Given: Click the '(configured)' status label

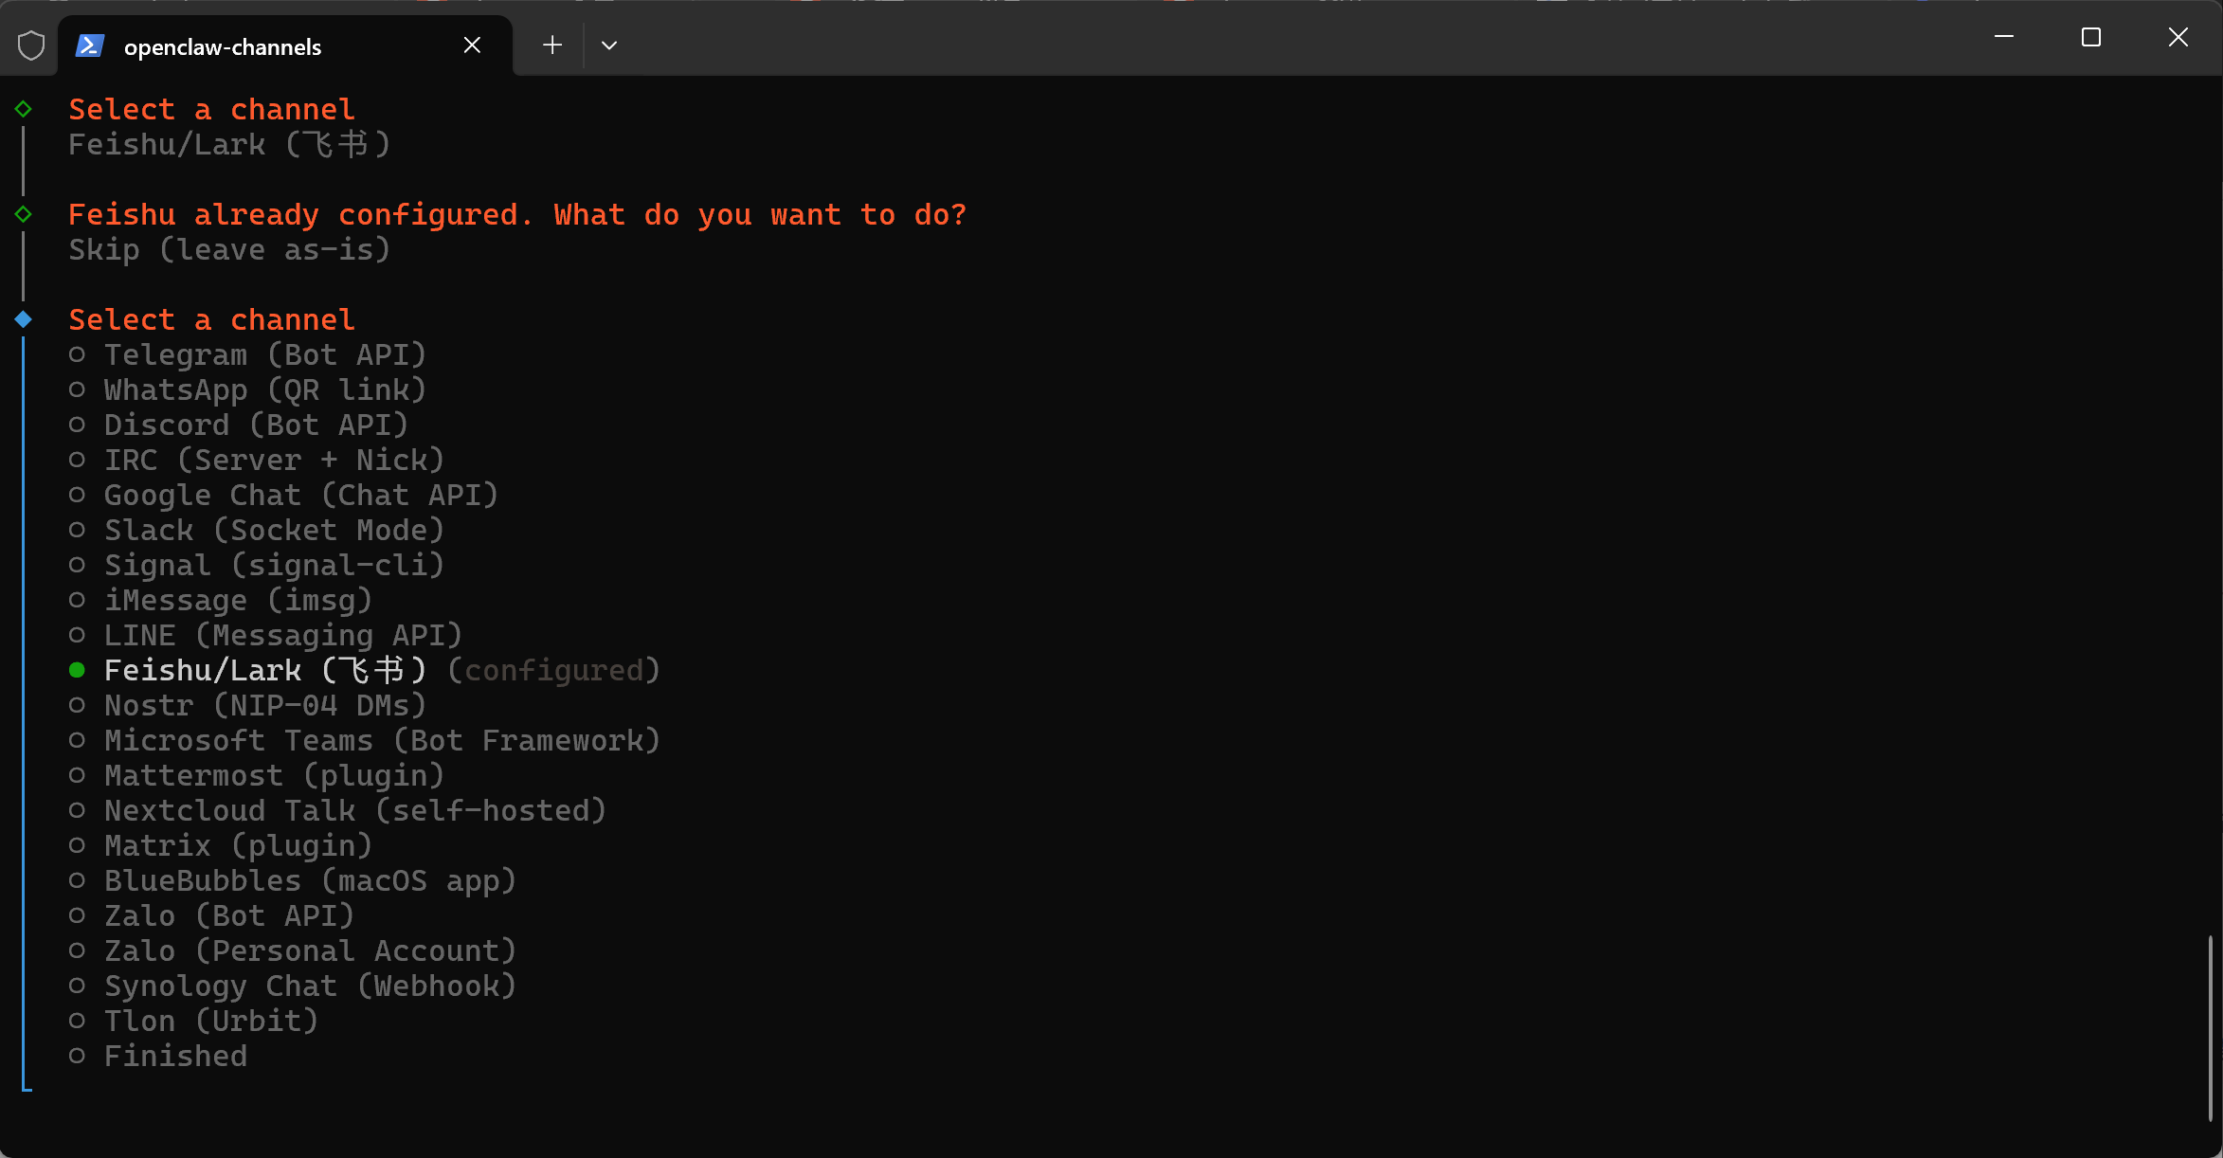Looking at the screenshot, I should tap(553, 671).
